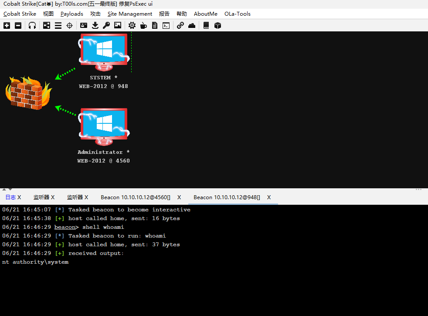The image size is (428, 316).
Task: Open downloaded files arrow icon
Action: tap(95, 26)
